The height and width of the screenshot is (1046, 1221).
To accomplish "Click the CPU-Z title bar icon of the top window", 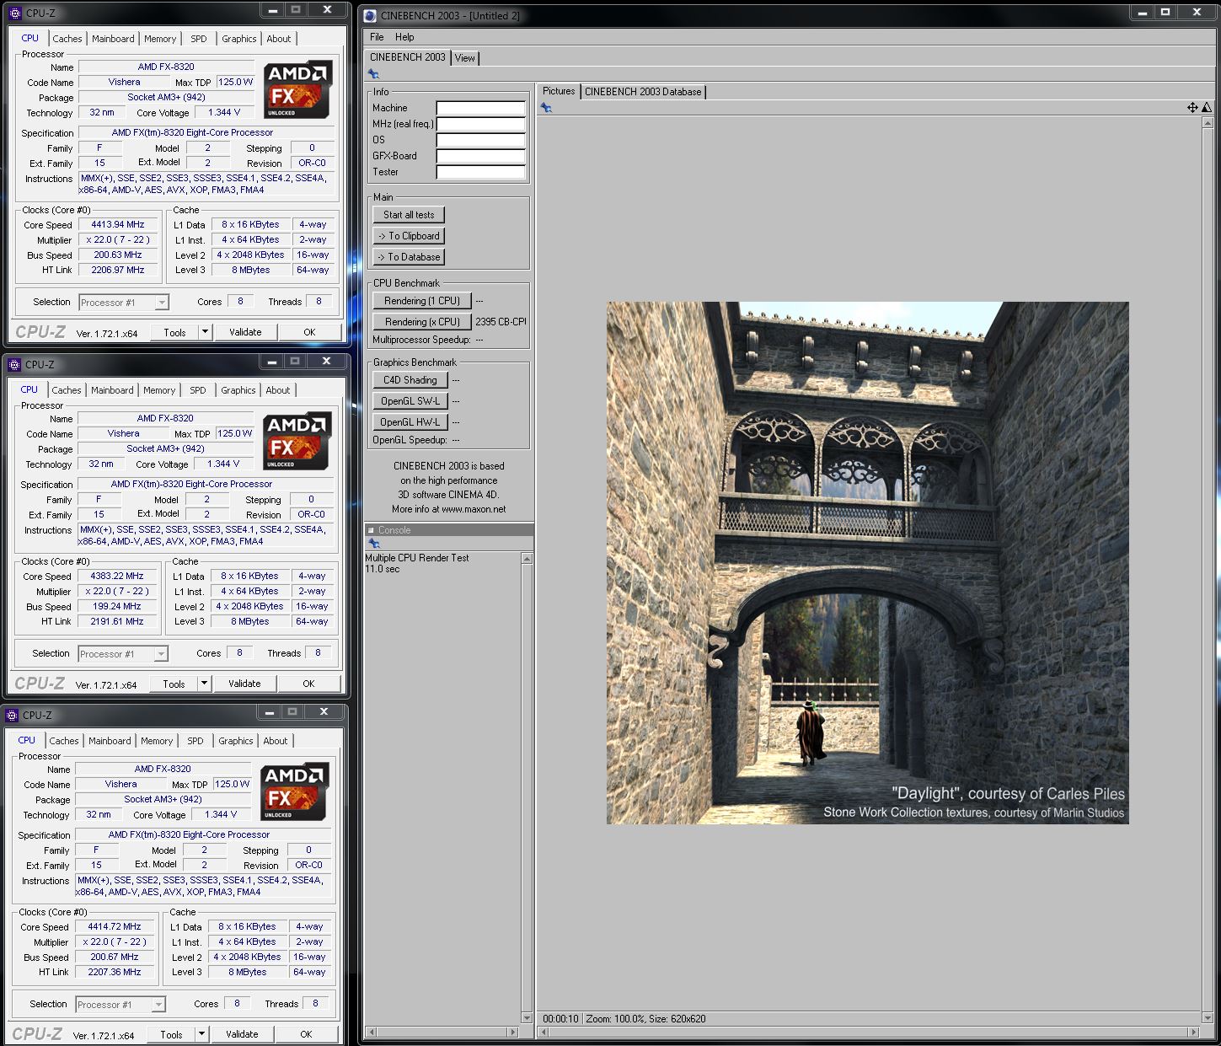I will tap(15, 13).
